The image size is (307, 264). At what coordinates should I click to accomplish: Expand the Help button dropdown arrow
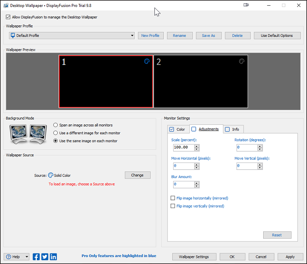27,257
